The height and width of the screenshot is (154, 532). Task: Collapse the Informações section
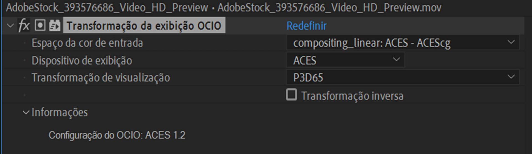click(x=26, y=112)
